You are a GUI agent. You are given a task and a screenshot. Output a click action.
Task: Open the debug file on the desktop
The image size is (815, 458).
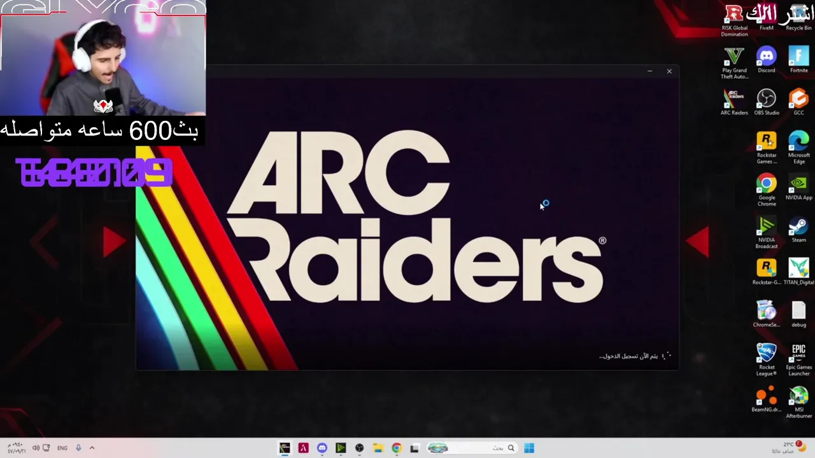click(x=798, y=315)
